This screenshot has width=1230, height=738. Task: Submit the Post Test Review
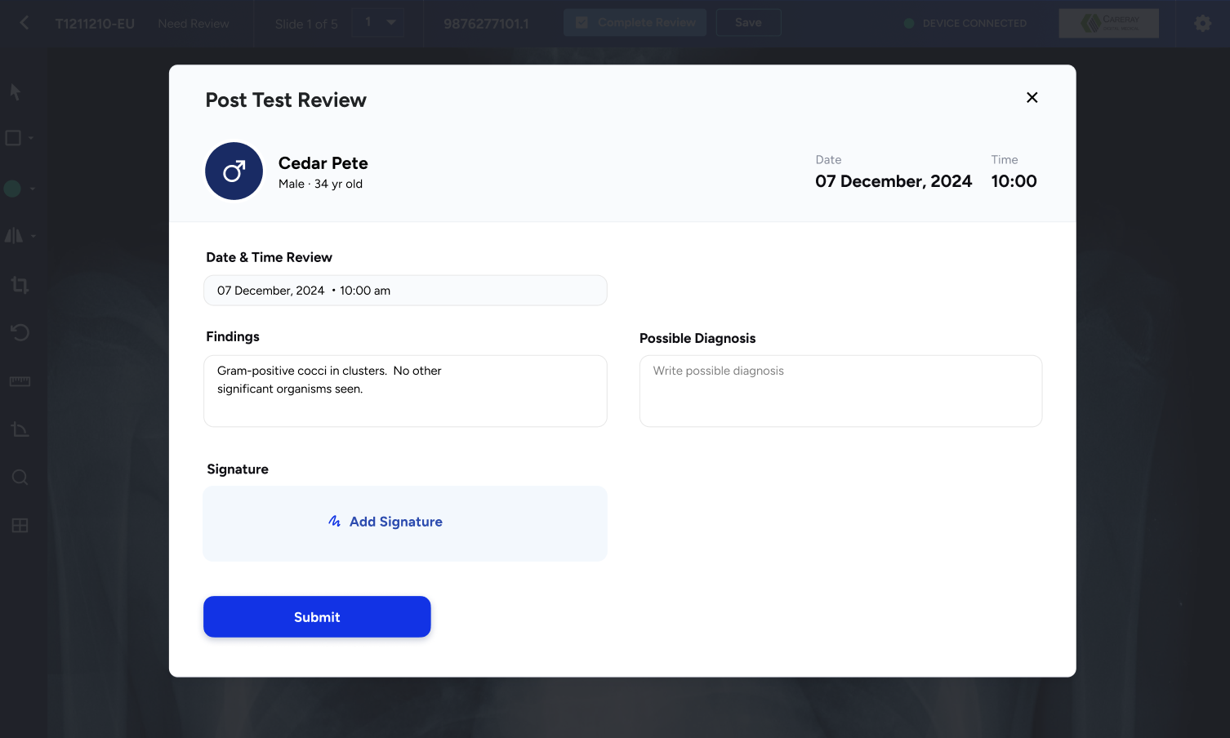tap(317, 617)
